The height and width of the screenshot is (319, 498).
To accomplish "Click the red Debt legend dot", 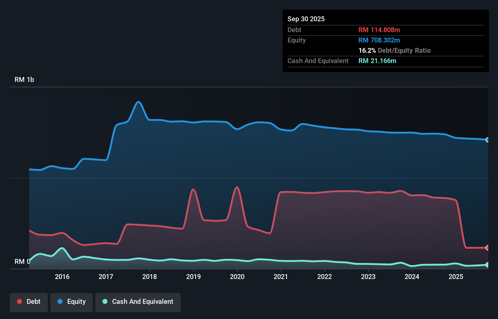I will 19,301.
